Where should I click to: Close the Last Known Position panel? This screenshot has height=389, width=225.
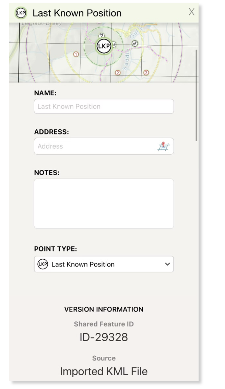click(191, 12)
